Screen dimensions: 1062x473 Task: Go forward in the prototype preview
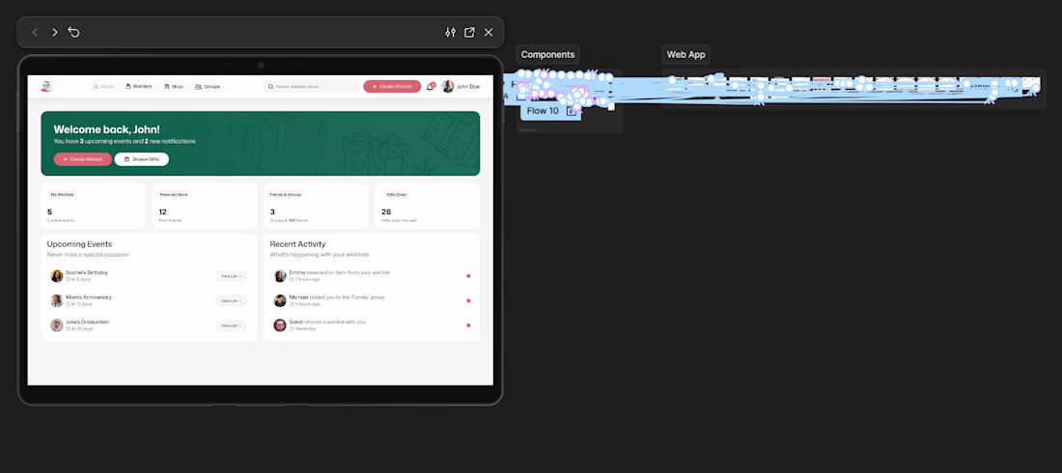pyautogui.click(x=55, y=33)
